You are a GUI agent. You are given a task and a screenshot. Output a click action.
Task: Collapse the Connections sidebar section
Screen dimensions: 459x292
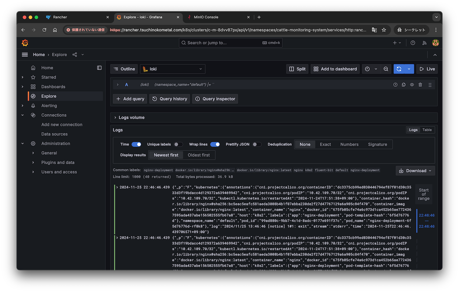pos(23,115)
